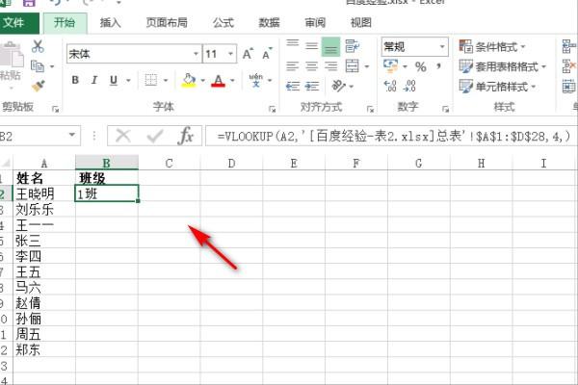
Task: Click the Paste clipboard icon
Action: [12, 55]
